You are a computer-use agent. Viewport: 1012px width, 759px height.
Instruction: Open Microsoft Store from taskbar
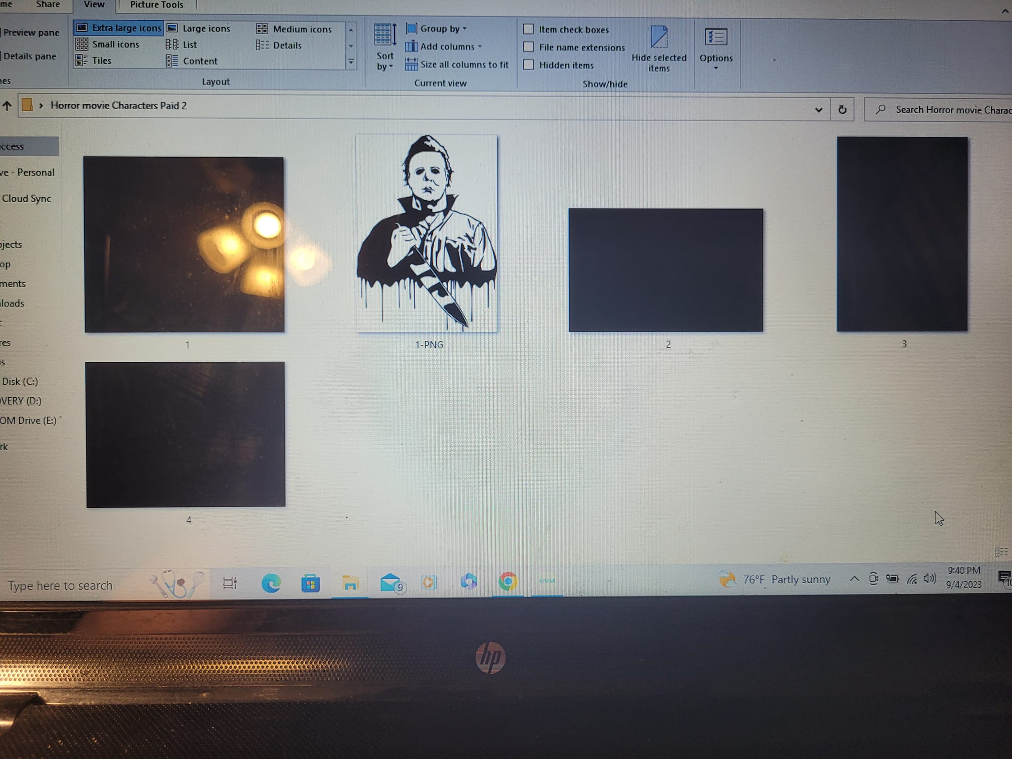click(x=310, y=584)
